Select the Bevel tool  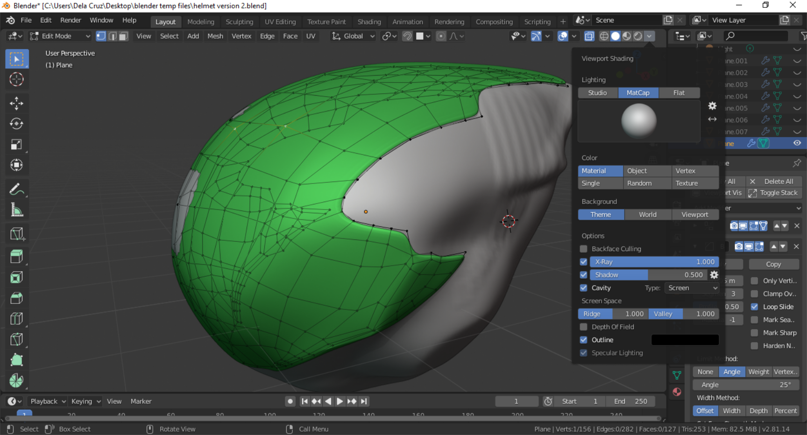coord(17,298)
